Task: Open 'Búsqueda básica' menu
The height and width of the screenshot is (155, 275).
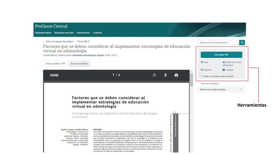Action: (x=43, y=33)
